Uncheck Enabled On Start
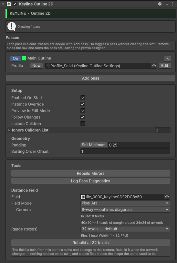This screenshot has height=263, width=177. 83,98
